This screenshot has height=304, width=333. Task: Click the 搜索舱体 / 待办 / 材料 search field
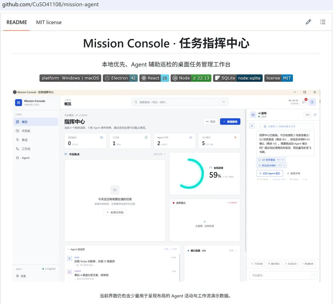point(180,102)
